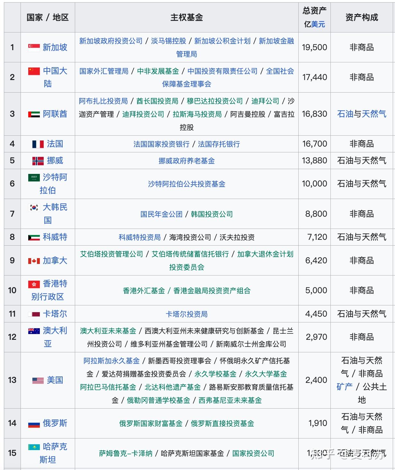Click the Kazakhstan flag icon
The height and width of the screenshot is (470, 395).
click(34, 447)
